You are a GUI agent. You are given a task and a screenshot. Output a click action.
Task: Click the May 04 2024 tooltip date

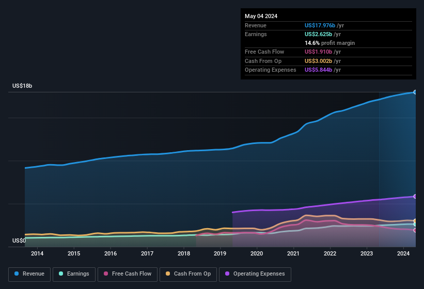click(x=261, y=16)
